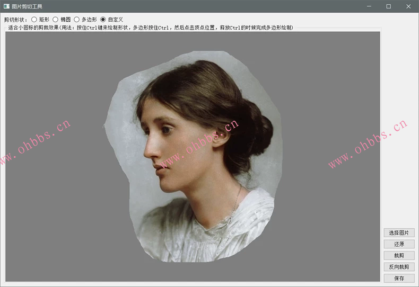419x287 pixels.
Task: Save the result with 保存 button
Action: click(399, 278)
